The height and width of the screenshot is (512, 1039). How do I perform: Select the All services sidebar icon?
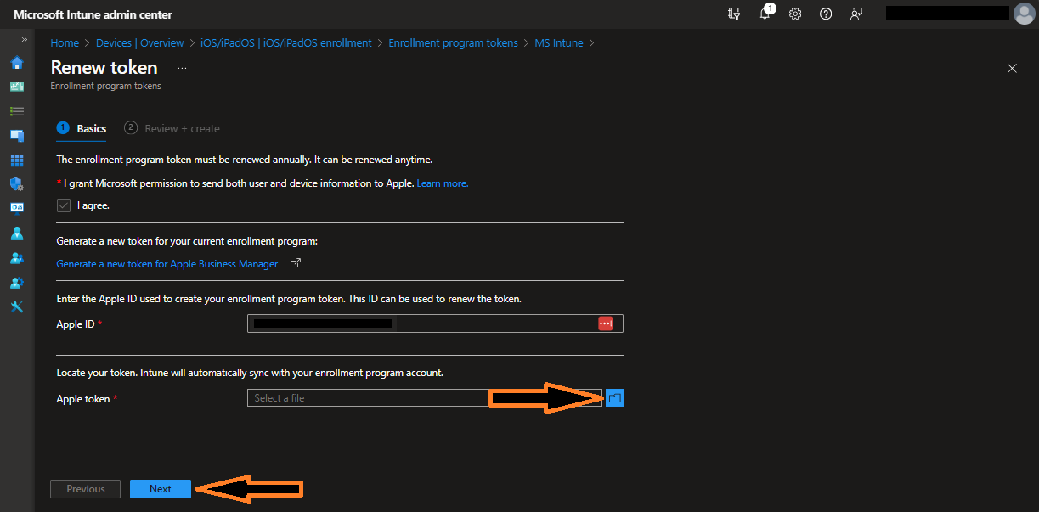[15, 110]
